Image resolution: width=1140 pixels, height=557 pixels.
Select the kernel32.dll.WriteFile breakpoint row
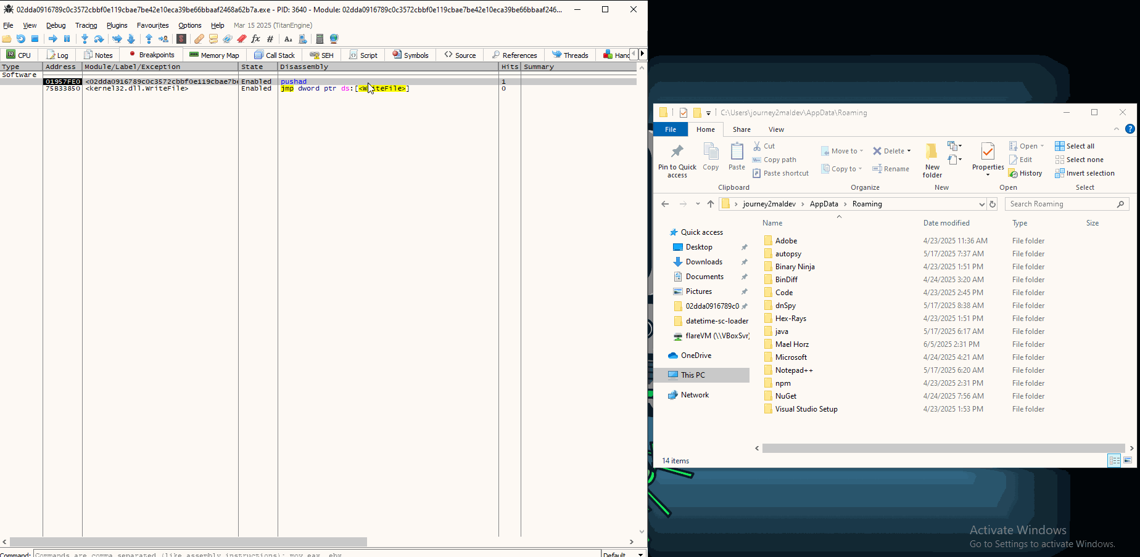point(318,89)
